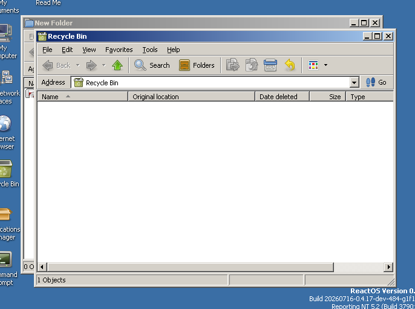Toggle the Folders pane button
Screen dimensions: 415x309
[x=197, y=65]
